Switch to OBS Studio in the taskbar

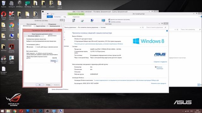[x=47, y=111]
